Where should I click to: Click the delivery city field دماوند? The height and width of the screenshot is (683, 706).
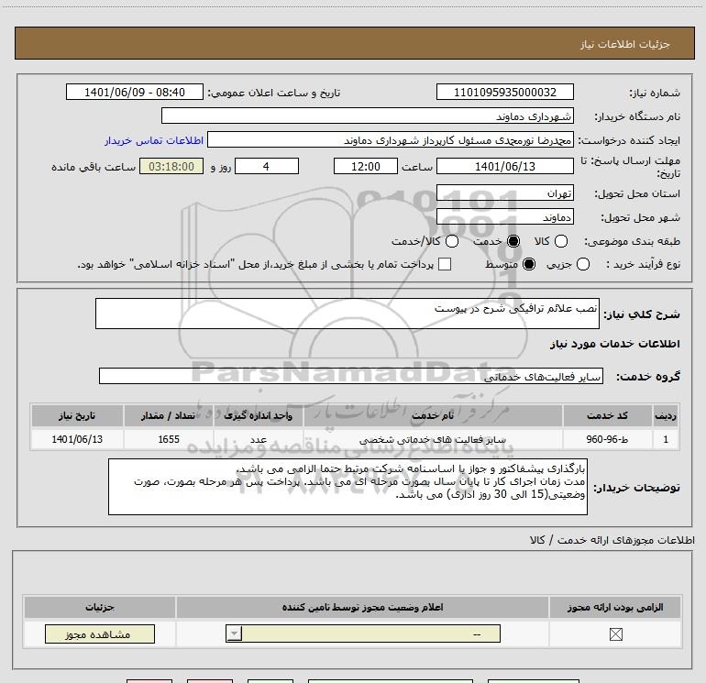(x=504, y=216)
